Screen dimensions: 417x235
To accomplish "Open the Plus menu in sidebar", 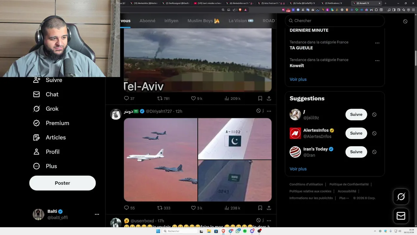I will click(45, 166).
